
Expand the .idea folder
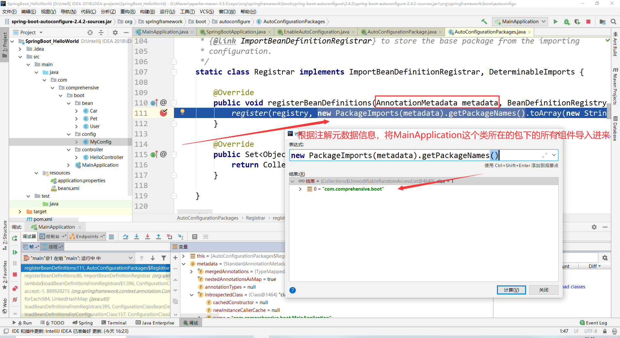(20, 49)
